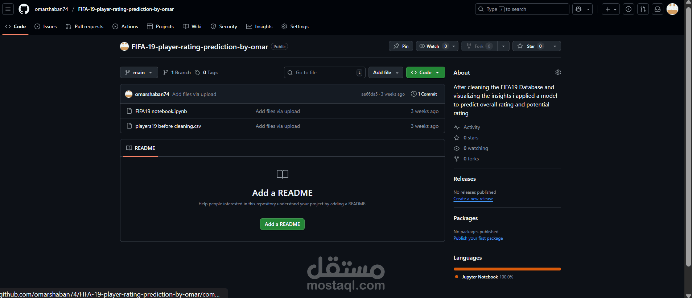
Task: Go to GitHub home via the Octocat logo
Action: pyautogui.click(x=24, y=9)
